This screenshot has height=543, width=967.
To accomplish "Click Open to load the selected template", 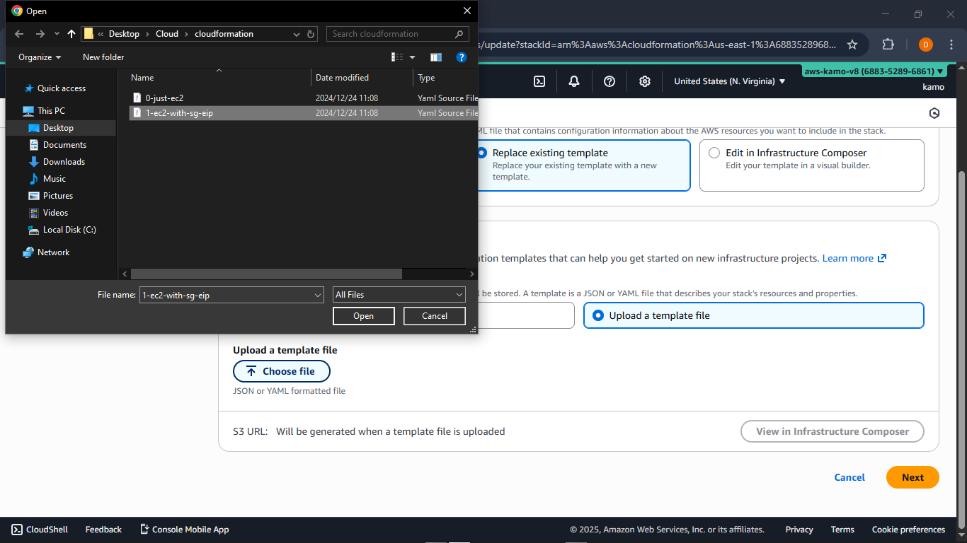I will pos(363,316).
